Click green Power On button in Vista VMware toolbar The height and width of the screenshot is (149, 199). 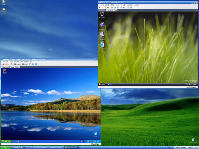click(105, 7)
